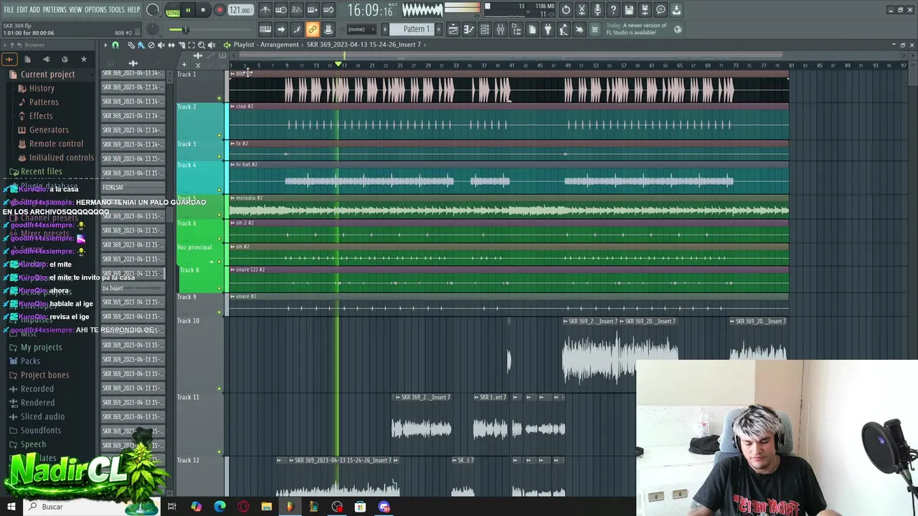Select the Zoom magnifier tool in playlist
Screen dimensions: 918x516
click(201, 45)
